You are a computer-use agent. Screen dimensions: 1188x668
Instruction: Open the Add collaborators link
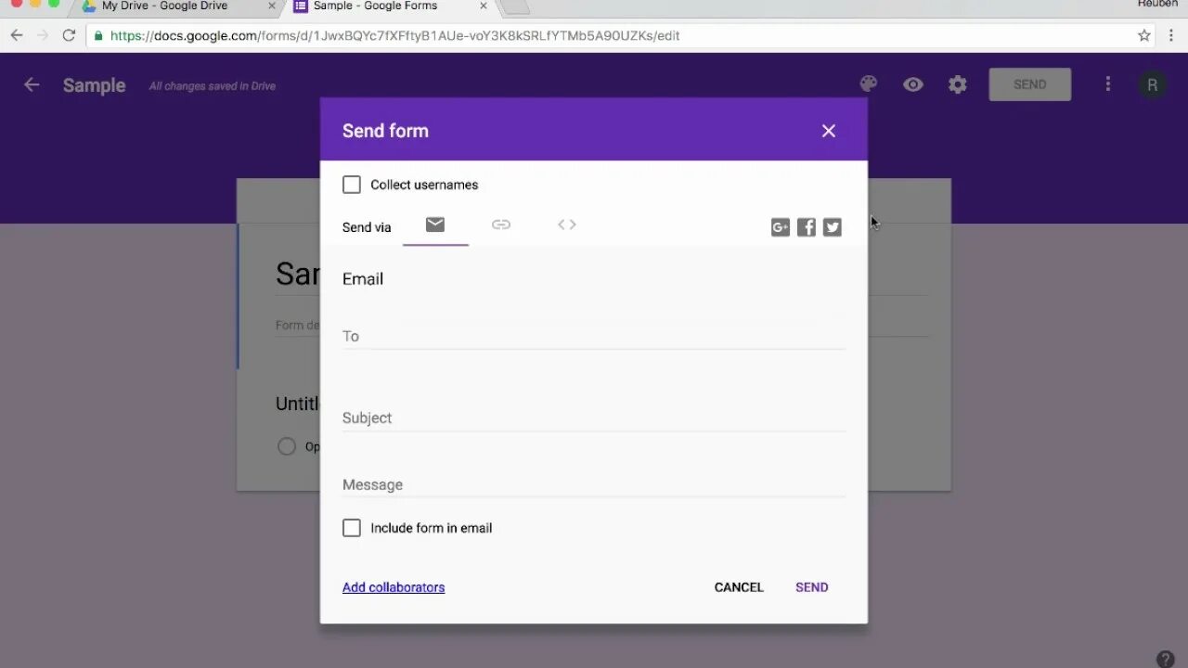point(394,587)
